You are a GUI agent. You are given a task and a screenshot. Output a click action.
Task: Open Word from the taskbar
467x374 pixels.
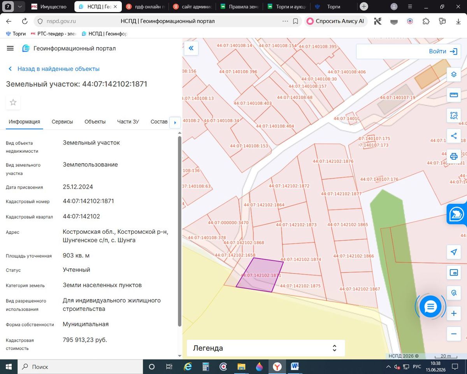coord(295,367)
